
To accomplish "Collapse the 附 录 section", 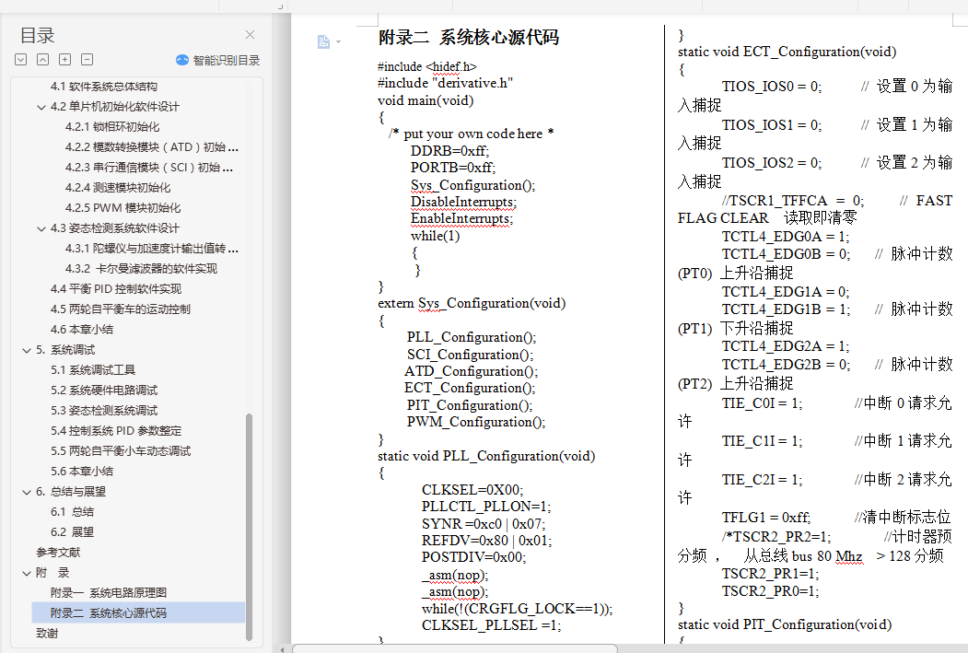I will point(27,574).
